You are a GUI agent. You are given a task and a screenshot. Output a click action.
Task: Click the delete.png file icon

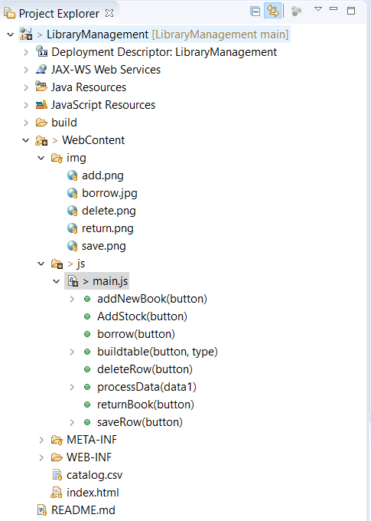click(x=73, y=211)
